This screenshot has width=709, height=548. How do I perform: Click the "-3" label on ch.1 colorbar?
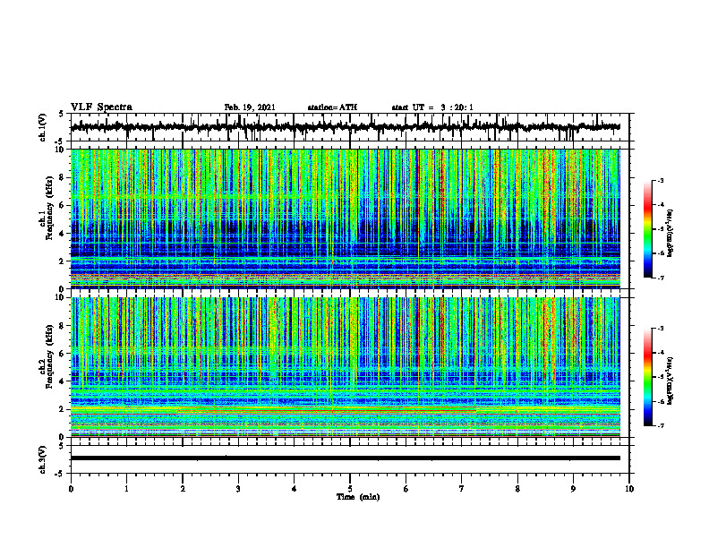(661, 180)
